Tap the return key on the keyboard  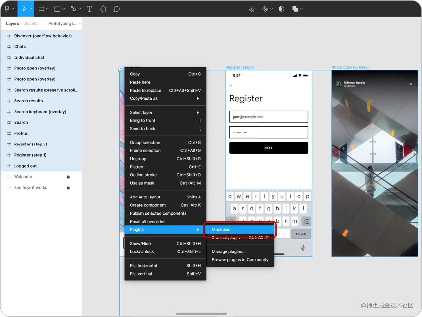(301, 234)
